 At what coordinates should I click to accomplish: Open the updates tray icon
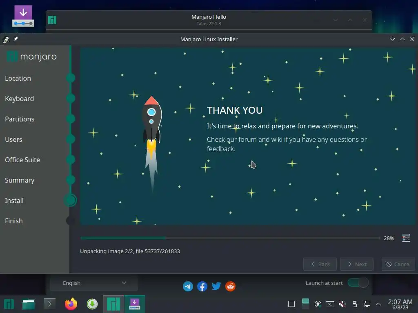coord(318,304)
